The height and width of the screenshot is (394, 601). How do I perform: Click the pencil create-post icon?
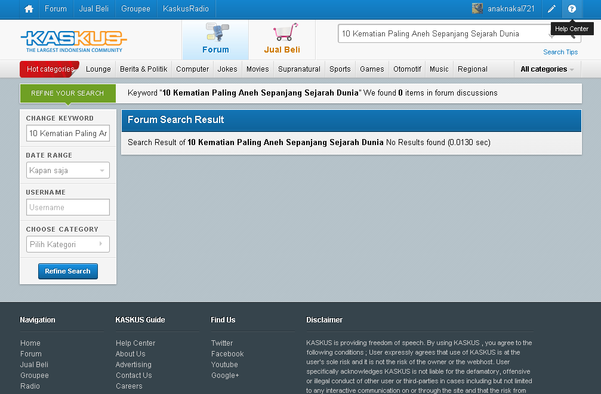tap(551, 9)
